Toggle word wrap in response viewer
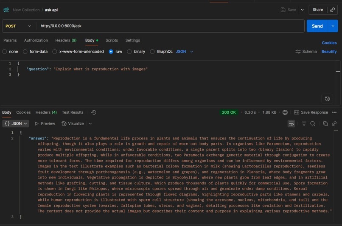Screen dimensions: 342x226 (291, 124)
